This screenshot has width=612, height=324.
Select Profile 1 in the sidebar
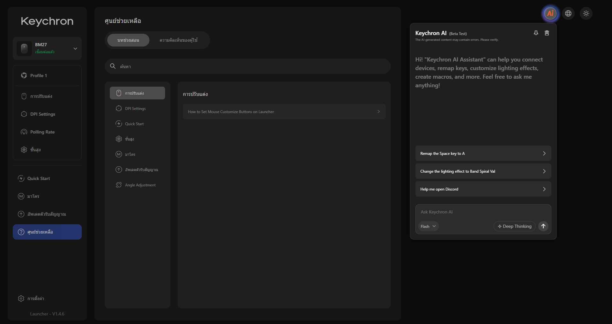pyautogui.click(x=47, y=76)
